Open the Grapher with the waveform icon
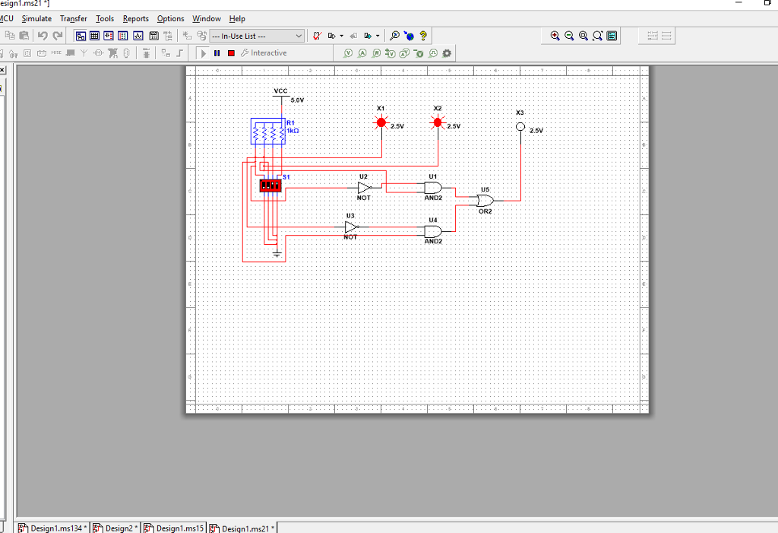Screen dimensions: 778x533 (138, 35)
